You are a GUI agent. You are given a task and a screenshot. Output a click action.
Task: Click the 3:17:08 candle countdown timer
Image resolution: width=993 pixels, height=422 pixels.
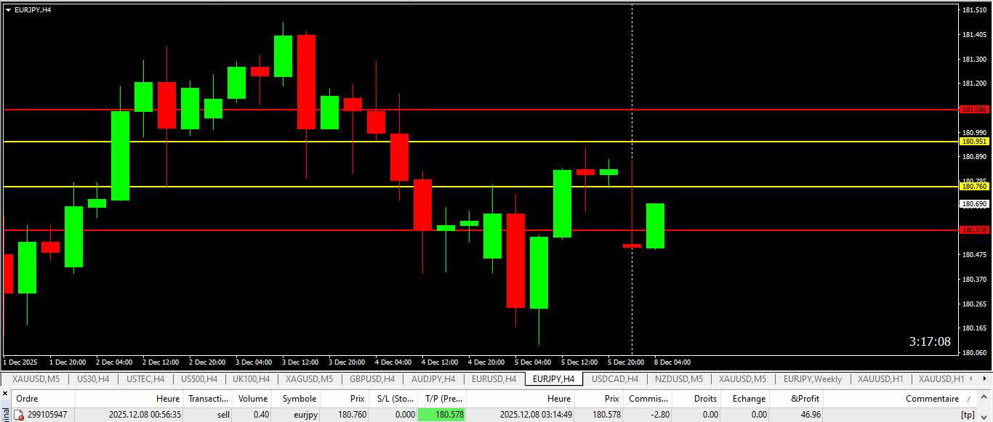[x=930, y=341]
